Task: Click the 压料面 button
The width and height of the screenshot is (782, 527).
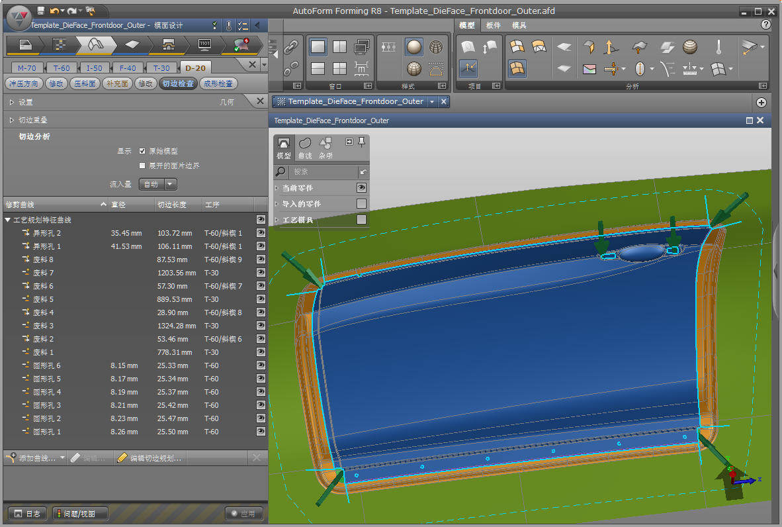Action: pos(85,83)
